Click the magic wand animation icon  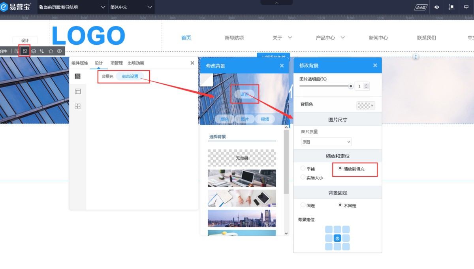42,51
